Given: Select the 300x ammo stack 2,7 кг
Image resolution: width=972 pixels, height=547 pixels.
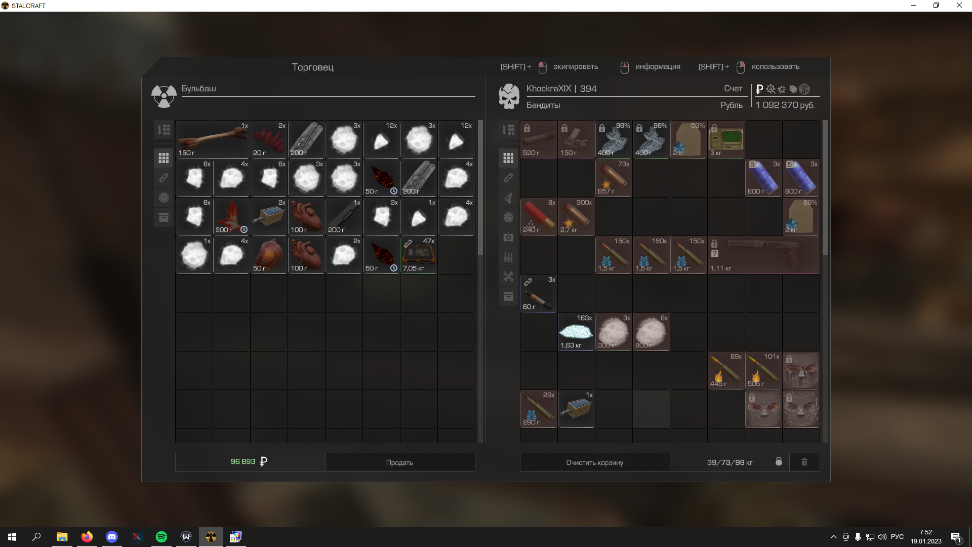Looking at the screenshot, I should click(x=576, y=216).
